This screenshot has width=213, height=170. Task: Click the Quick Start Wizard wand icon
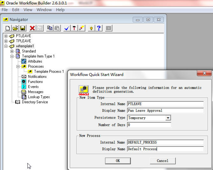[82, 28]
